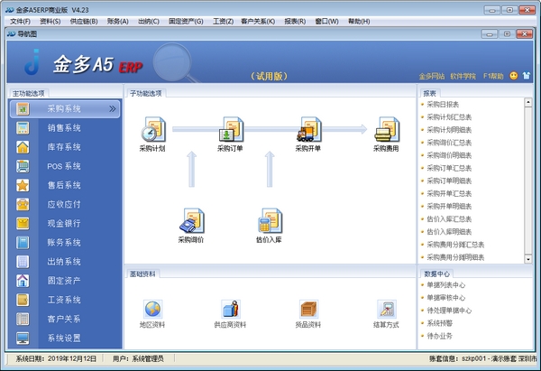The width and height of the screenshot is (541, 371).
Task: Open the 估价入库汇总表 report
Action: (449, 219)
